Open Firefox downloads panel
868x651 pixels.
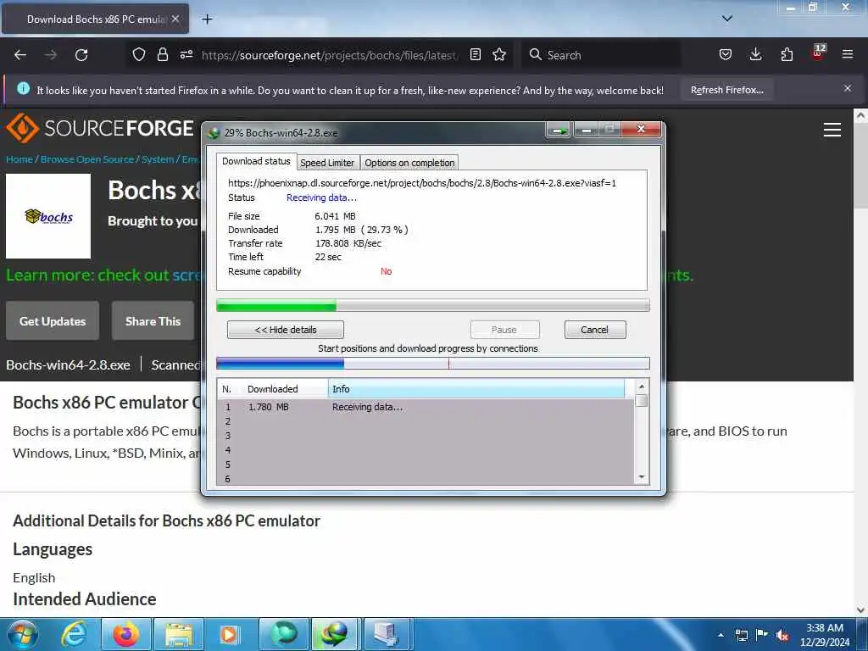click(755, 55)
